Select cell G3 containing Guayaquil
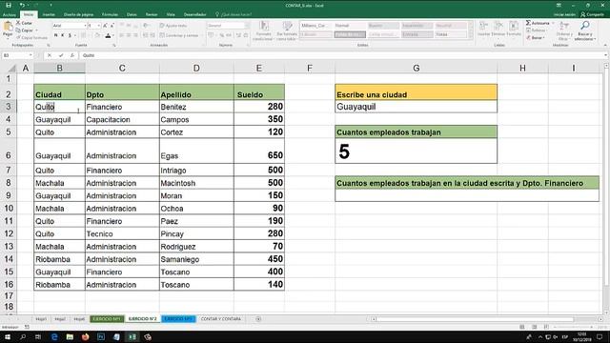The width and height of the screenshot is (610, 343). [416, 107]
